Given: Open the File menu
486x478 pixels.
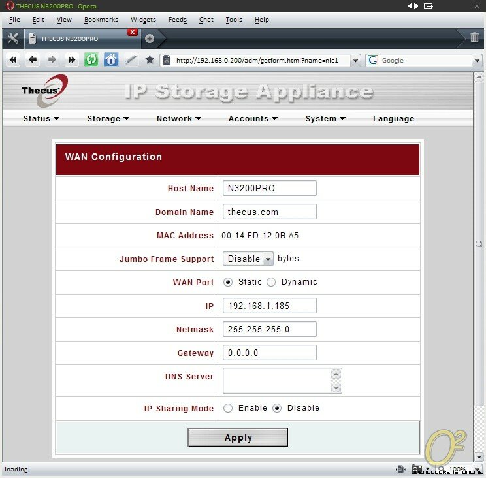Looking at the screenshot, I should [14, 20].
